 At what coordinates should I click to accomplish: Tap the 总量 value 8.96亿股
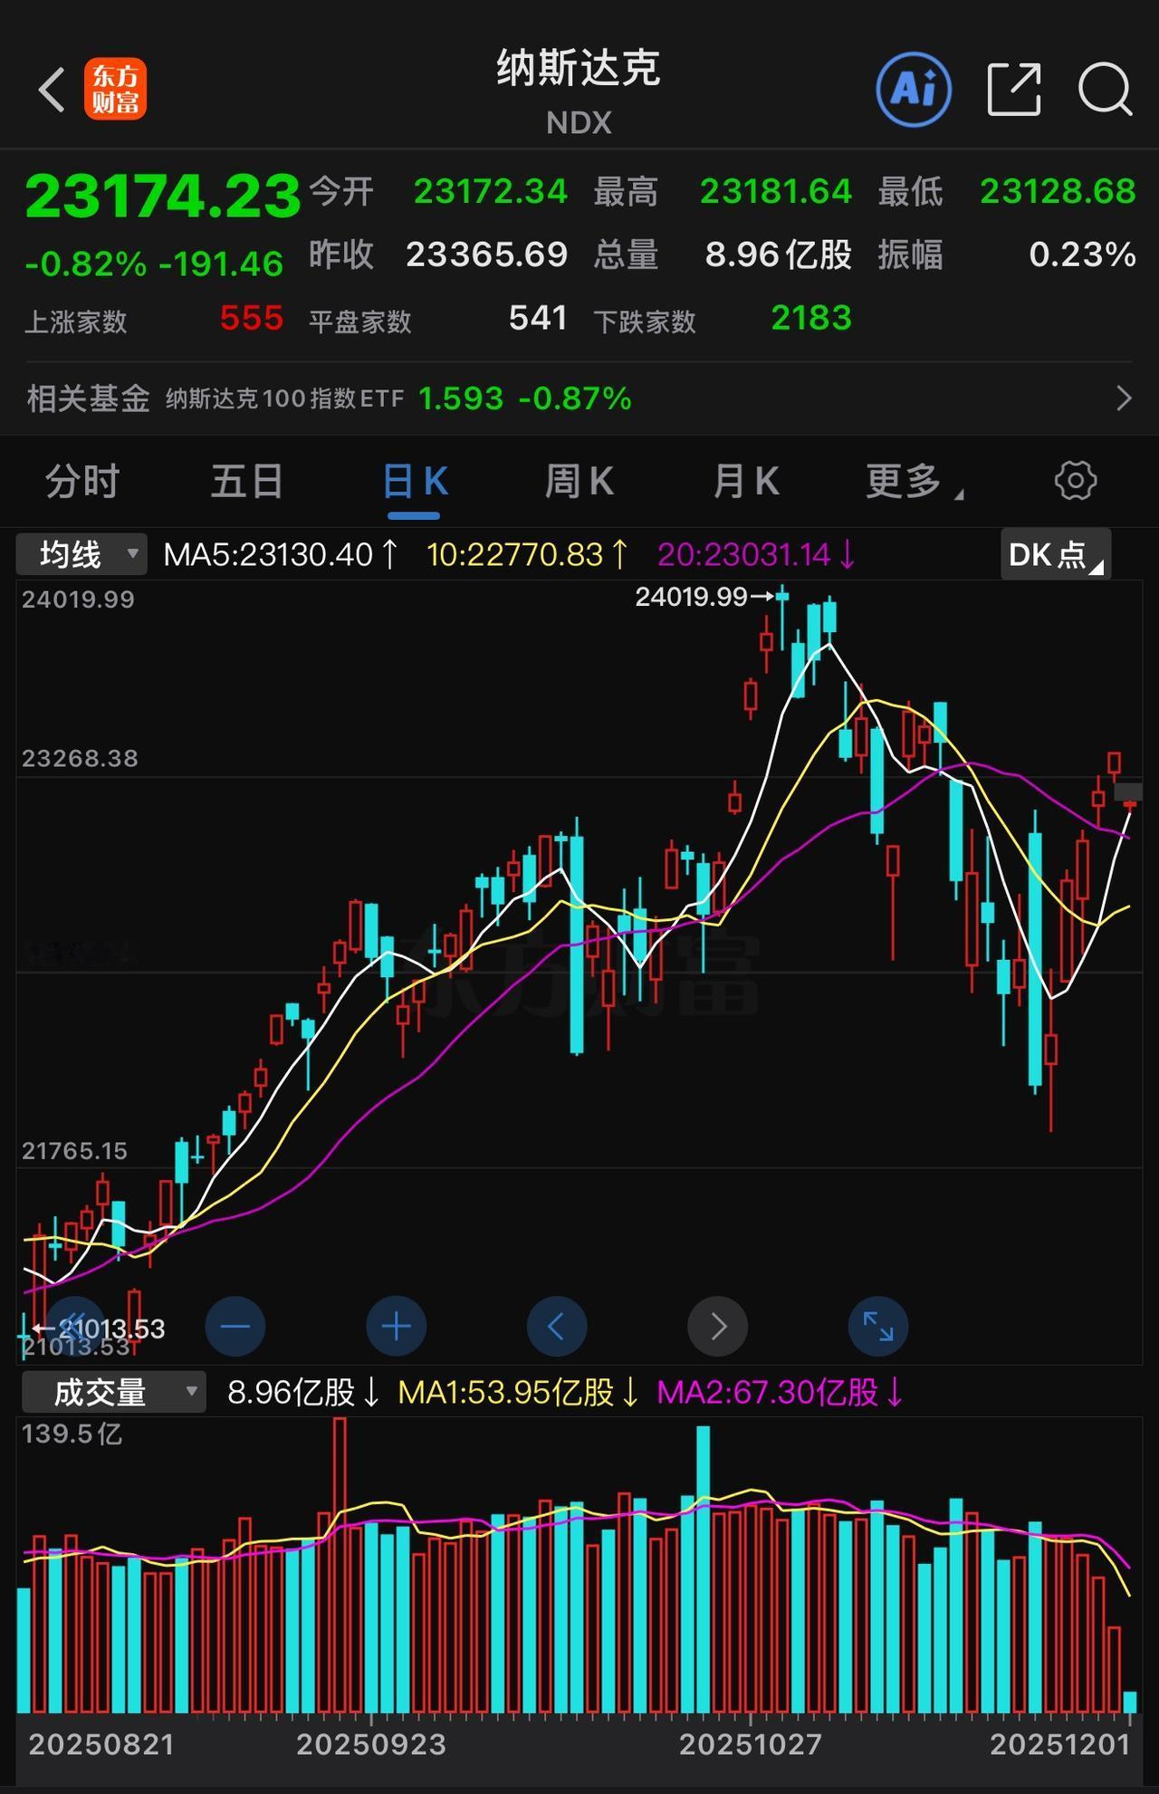pos(779,254)
